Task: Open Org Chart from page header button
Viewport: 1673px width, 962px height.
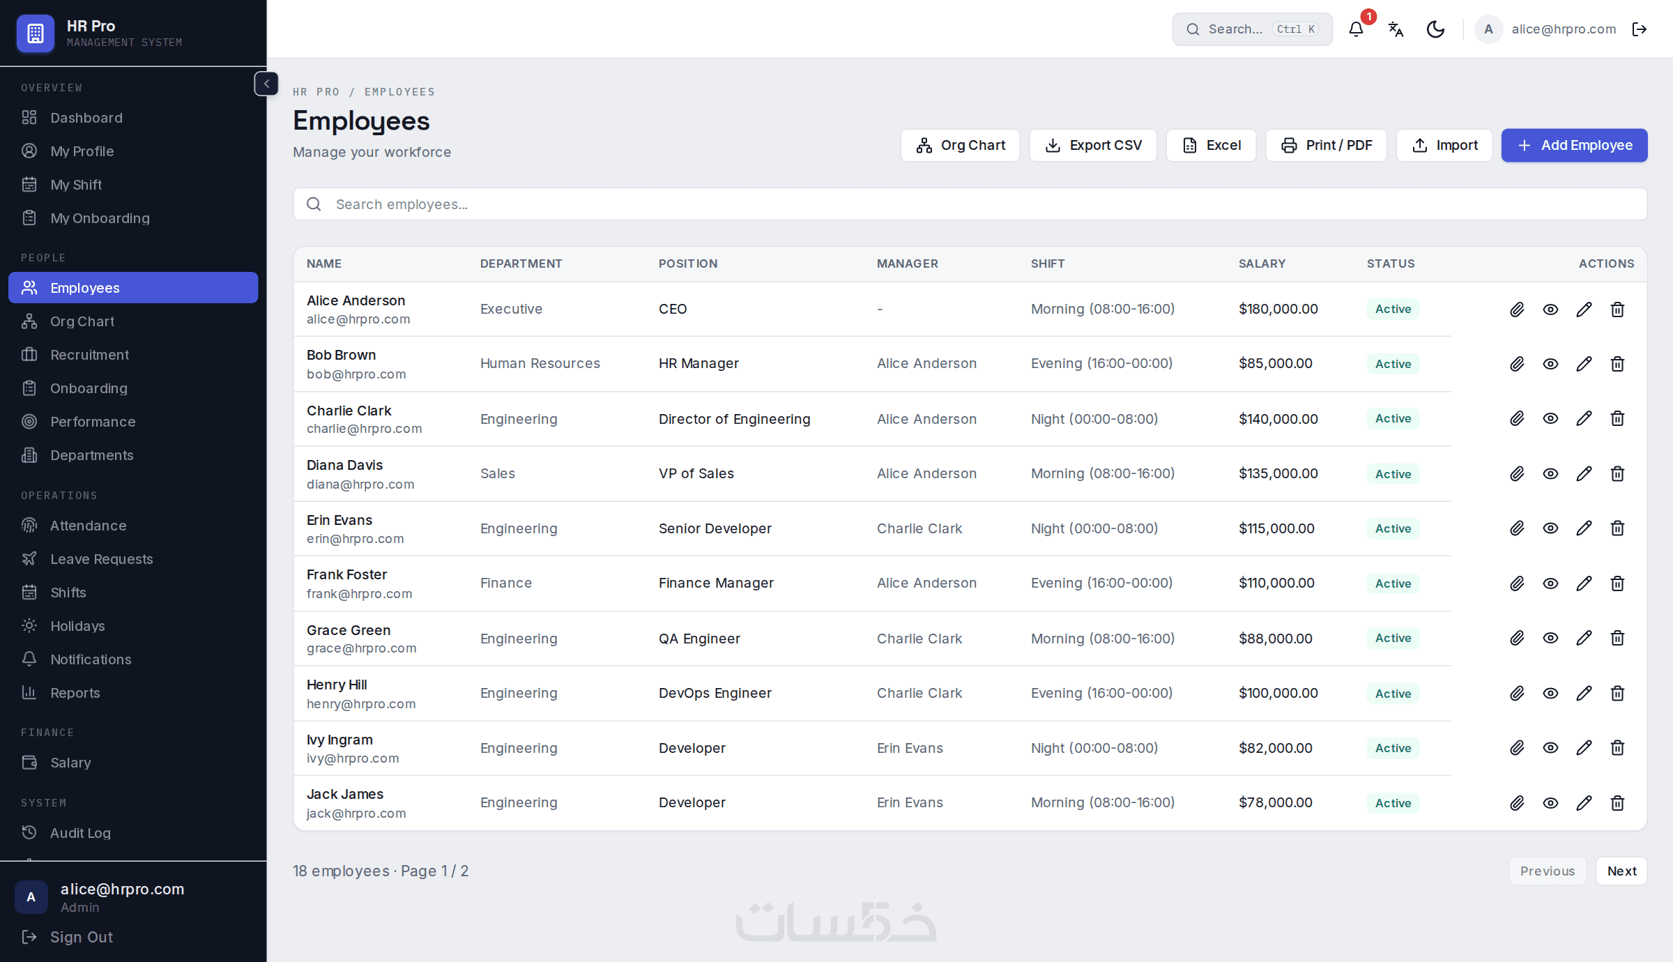Action: click(960, 145)
